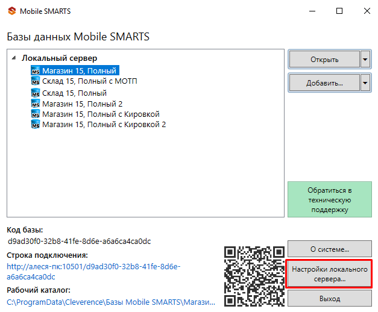The width and height of the screenshot is (378, 312).
Task: Select database Магазин 15, Полный 2
Action: click(83, 104)
